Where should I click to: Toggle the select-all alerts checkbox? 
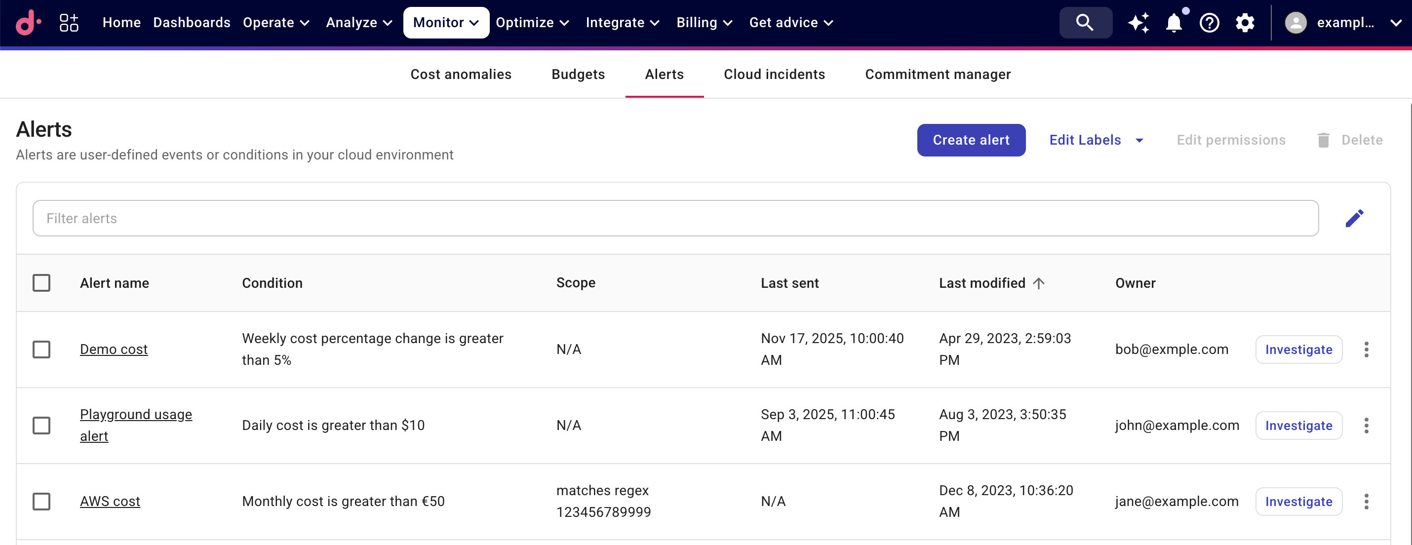[x=41, y=283]
